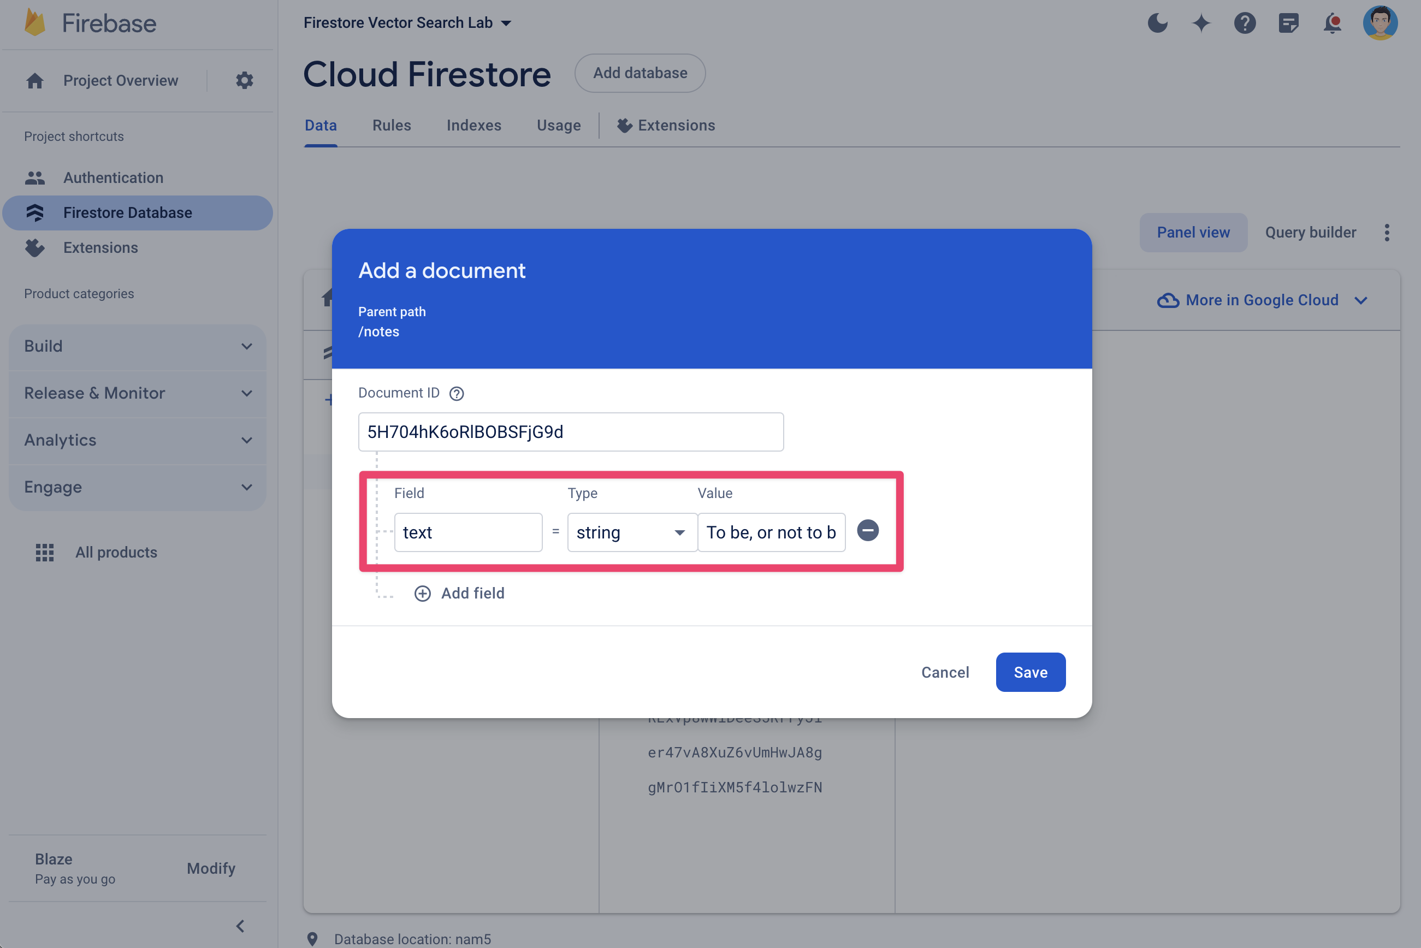The height and width of the screenshot is (948, 1421).
Task: Switch to the Indexes tab
Action: click(x=473, y=125)
